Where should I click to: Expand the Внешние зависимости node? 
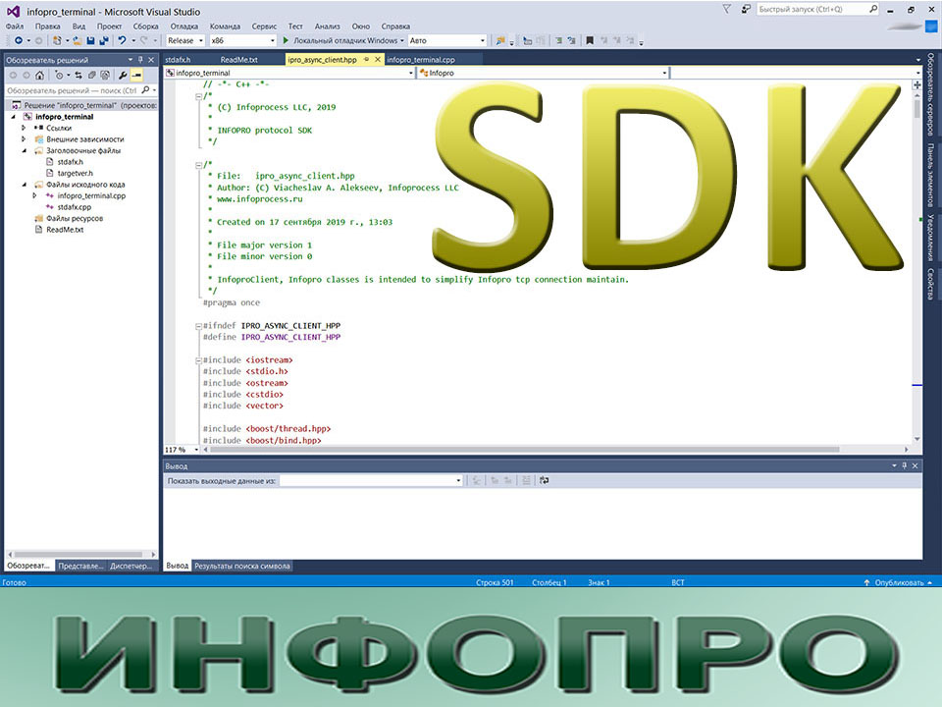24,139
